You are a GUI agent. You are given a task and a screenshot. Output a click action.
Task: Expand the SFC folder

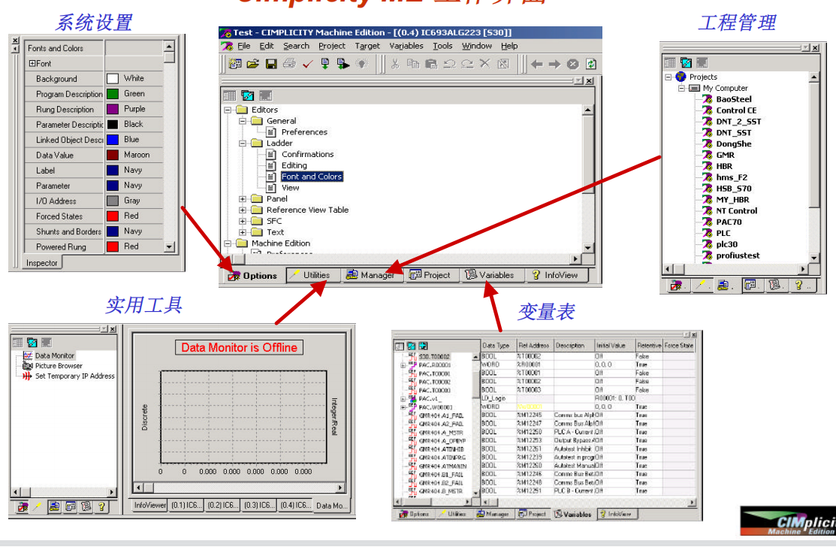tap(243, 221)
